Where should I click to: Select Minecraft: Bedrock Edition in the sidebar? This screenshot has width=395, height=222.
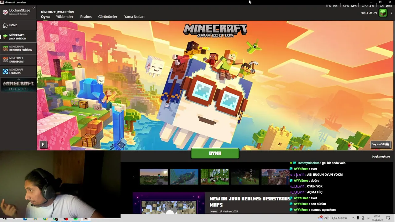pos(18,48)
